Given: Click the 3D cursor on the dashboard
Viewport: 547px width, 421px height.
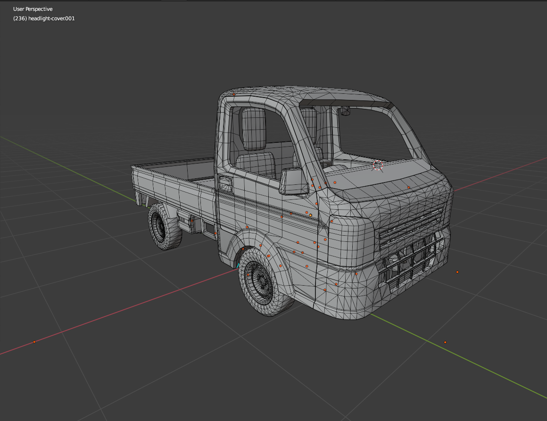Looking at the screenshot, I should [378, 165].
